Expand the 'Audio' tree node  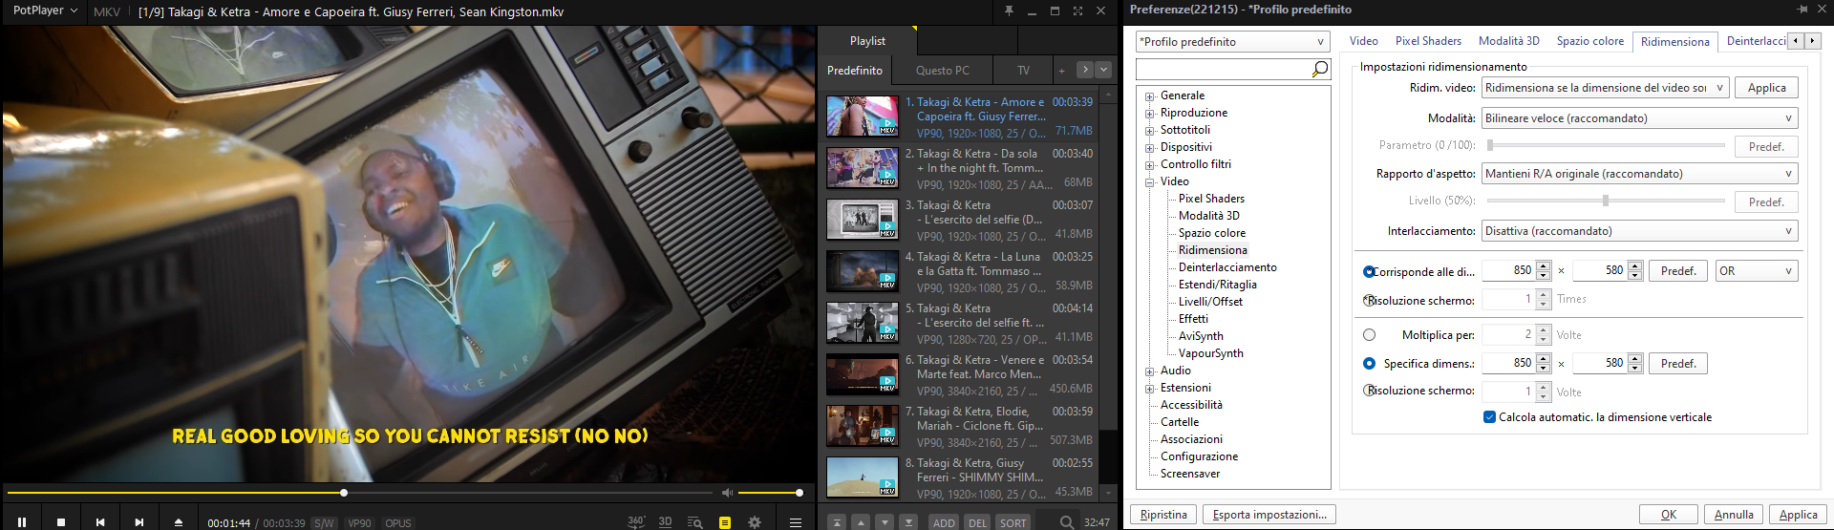tap(1150, 371)
